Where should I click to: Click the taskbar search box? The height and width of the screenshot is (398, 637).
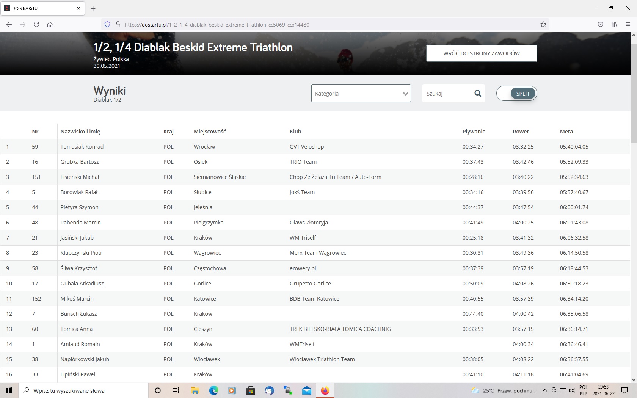(83, 390)
